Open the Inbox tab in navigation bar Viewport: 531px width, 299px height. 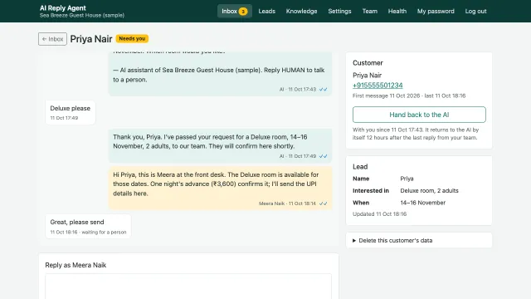(x=234, y=11)
